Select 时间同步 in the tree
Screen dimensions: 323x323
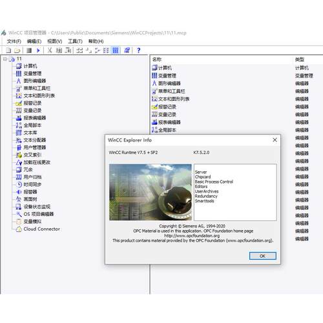tap(32, 184)
